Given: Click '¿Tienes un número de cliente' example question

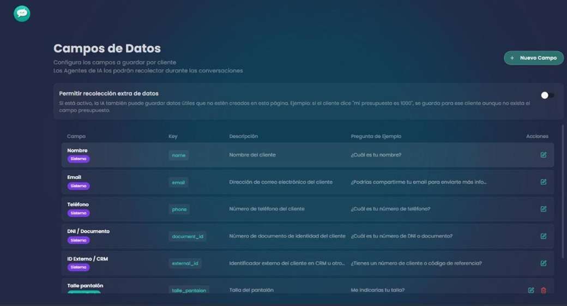Looking at the screenshot, I should click(x=416, y=263).
